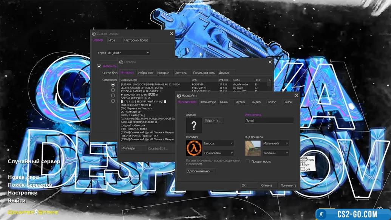Click the Имя игрока text field
The width and height of the screenshot is (391, 220).
[x=269, y=121]
